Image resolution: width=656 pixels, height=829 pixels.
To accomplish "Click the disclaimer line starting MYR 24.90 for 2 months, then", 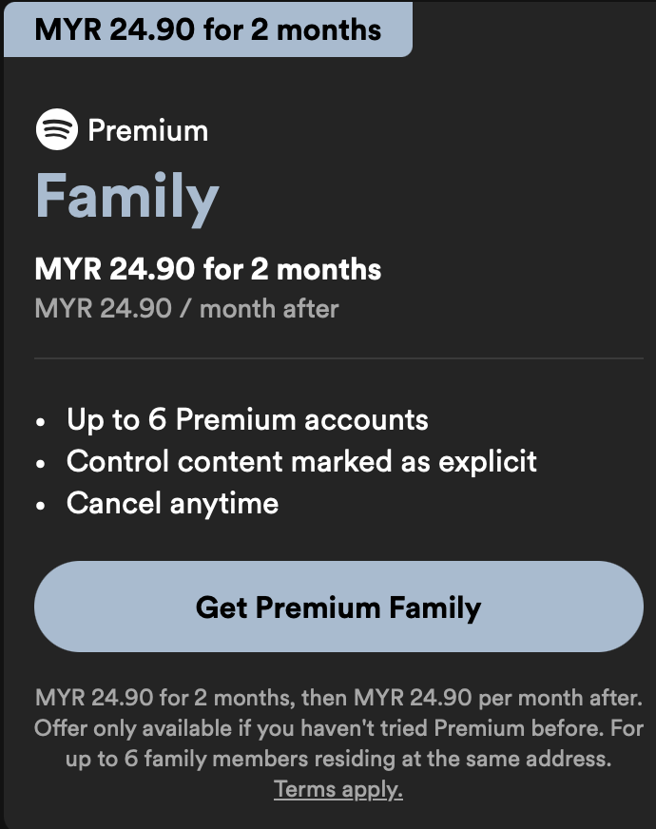I will 338,698.
